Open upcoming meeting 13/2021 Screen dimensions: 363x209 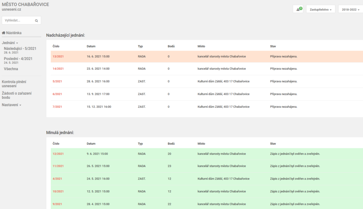(58, 56)
